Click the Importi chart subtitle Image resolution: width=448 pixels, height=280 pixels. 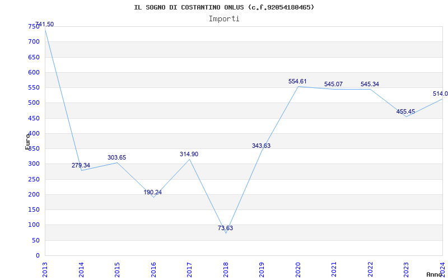pyautogui.click(x=224, y=19)
